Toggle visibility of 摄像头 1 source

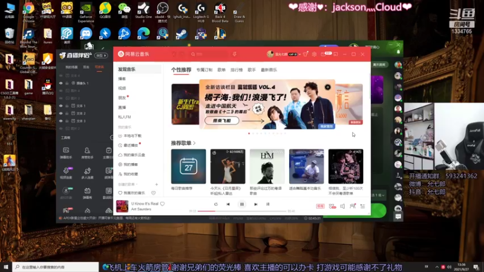61,83
